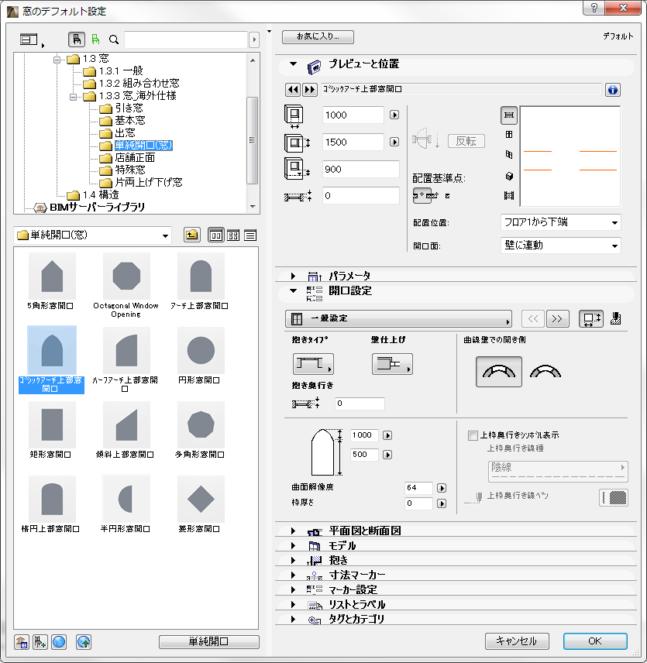
Task: Open the wall finish picker button
Action: pyautogui.click(x=392, y=364)
